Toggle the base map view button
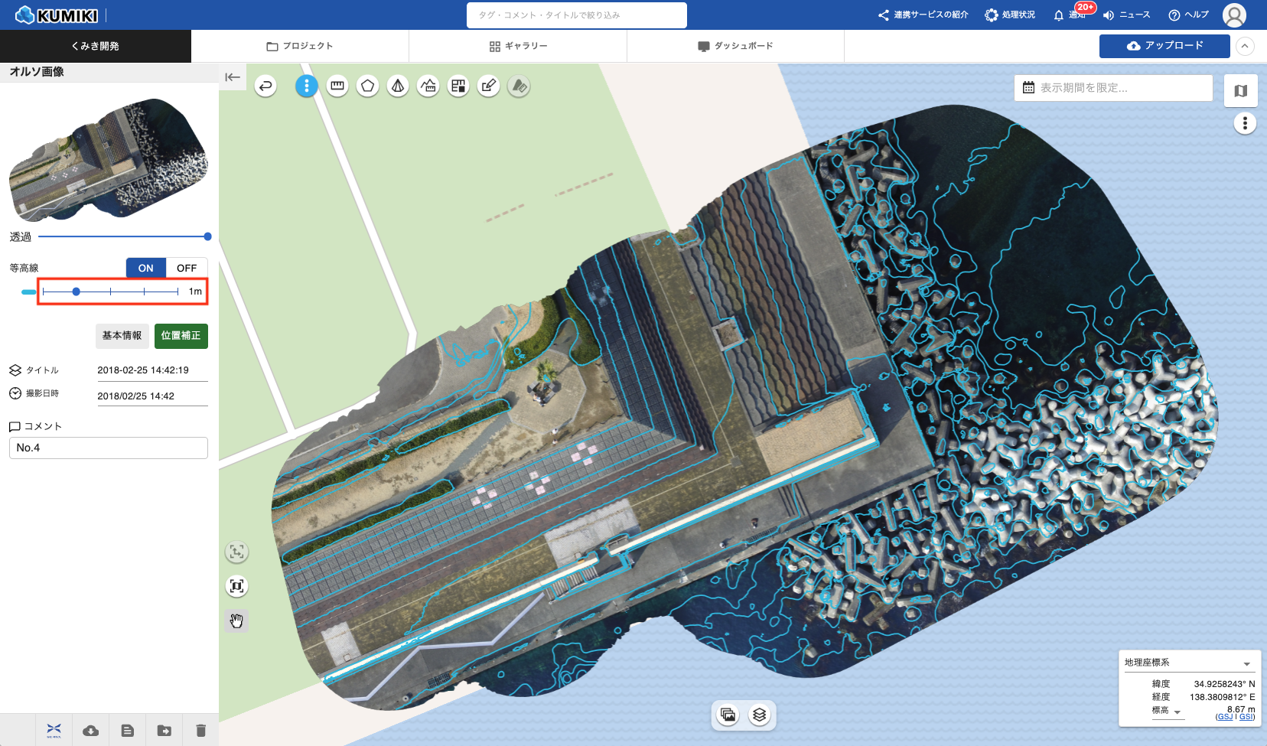The image size is (1267, 746). click(1240, 91)
